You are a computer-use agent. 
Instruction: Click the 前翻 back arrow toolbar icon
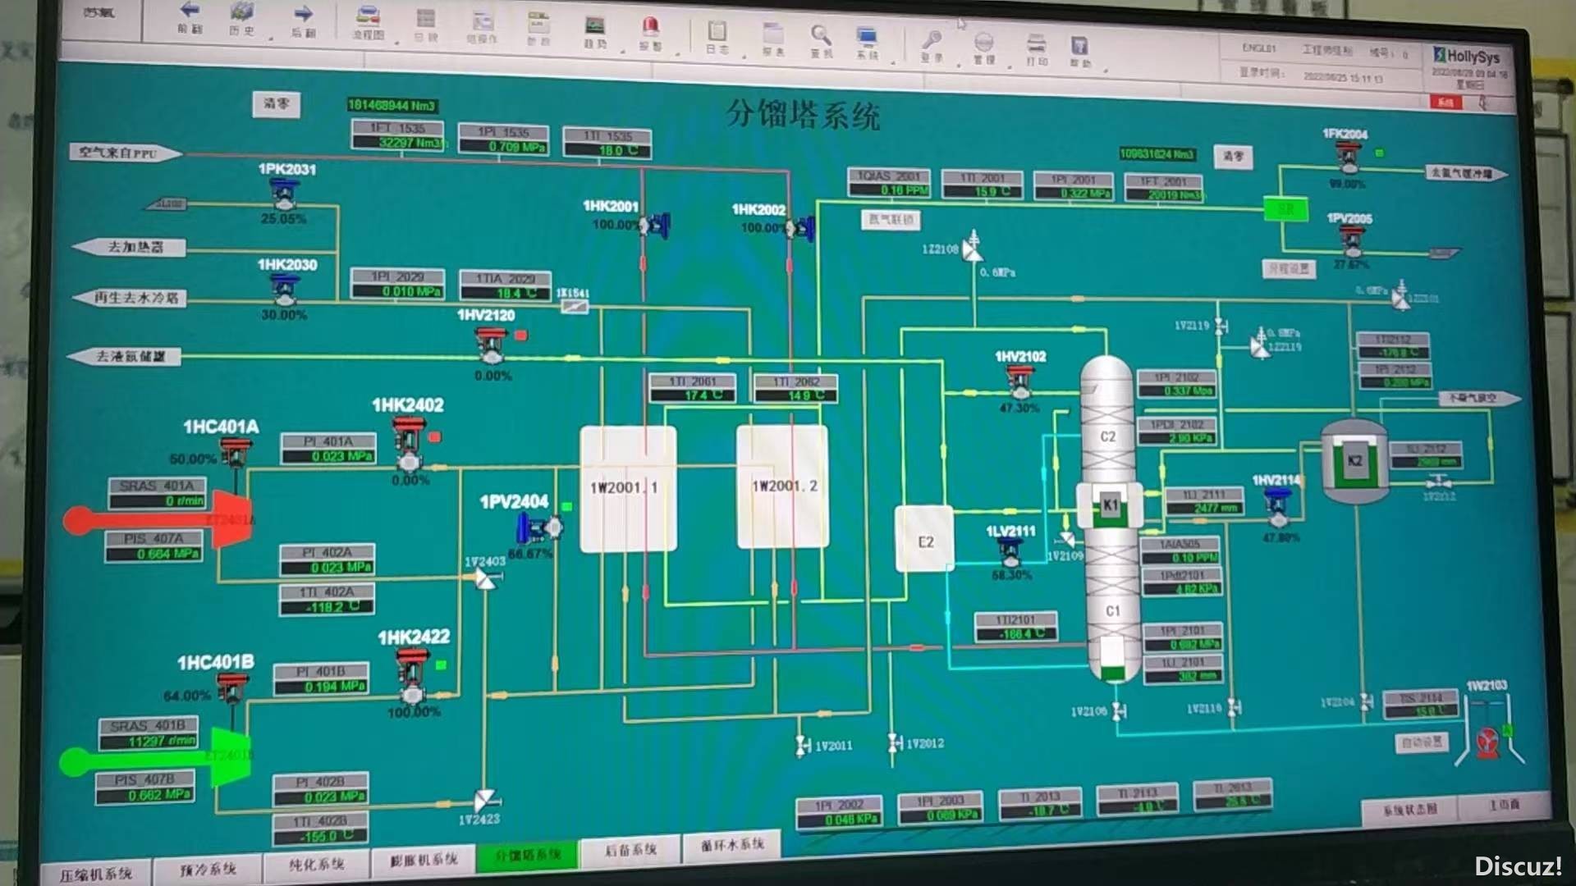click(x=190, y=11)
